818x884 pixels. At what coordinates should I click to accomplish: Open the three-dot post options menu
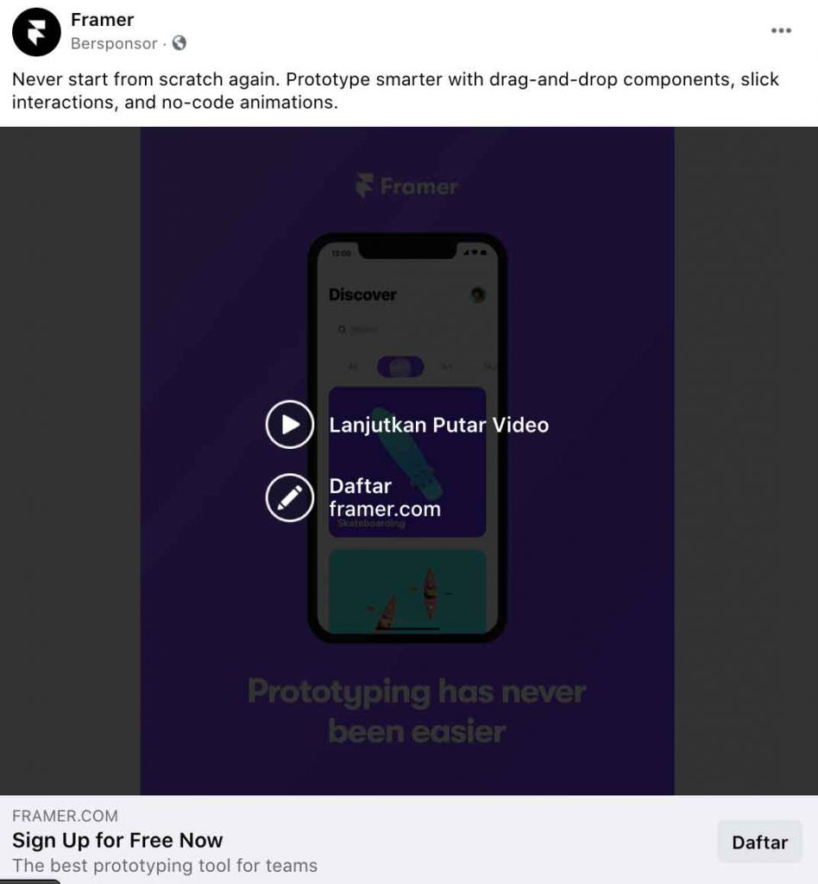pos(781,30)
